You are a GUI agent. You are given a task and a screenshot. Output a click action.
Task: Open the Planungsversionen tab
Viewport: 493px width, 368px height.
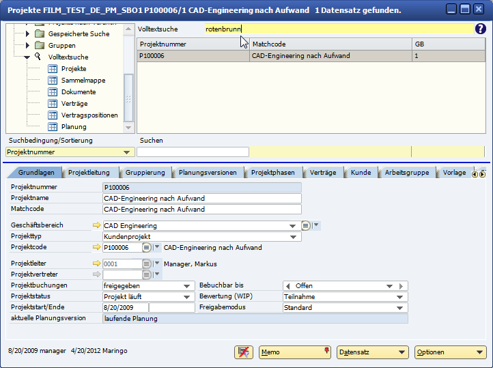coord(208,173)
